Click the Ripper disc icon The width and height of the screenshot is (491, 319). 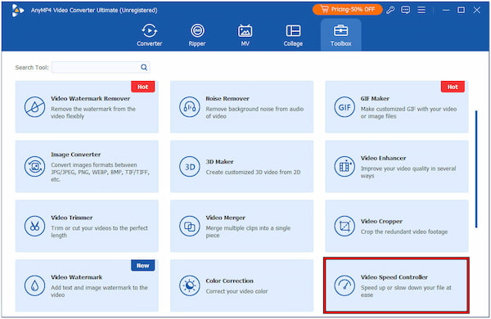click(x=197, y=31)
